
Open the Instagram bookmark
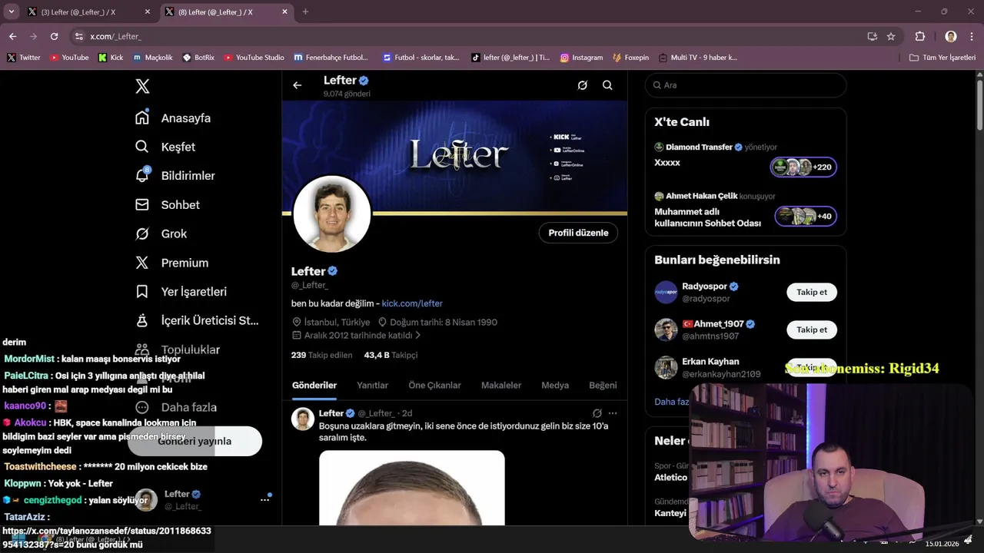click(581, 58)
